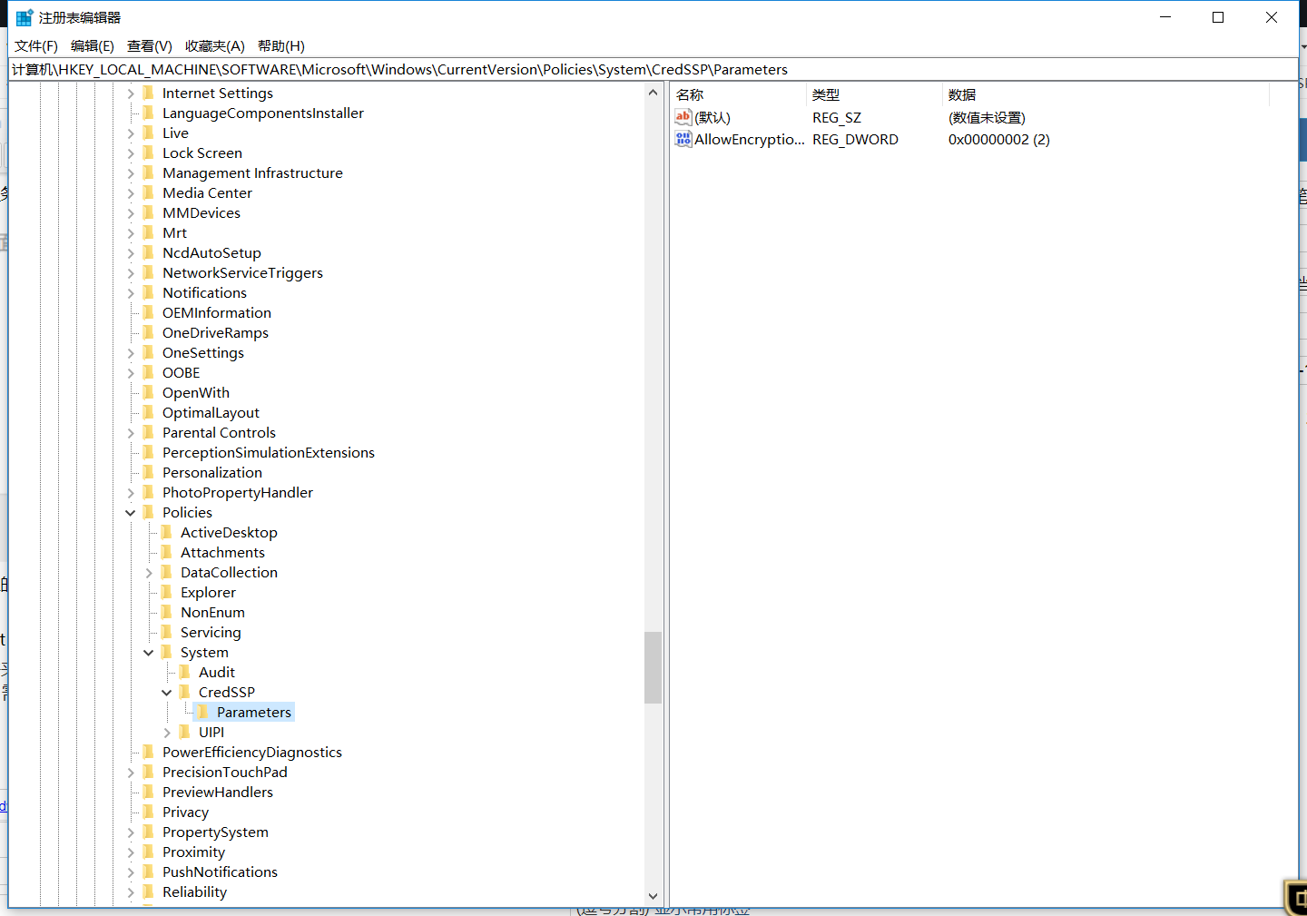Select the PerceptionSimulationExtensions key
The image size is (1307, 916).
[269, 453]
